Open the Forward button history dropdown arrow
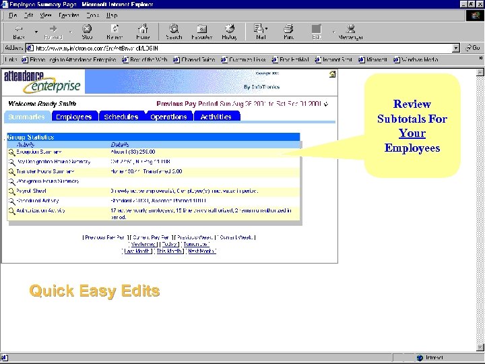Viewport: 485px width, 364px height. coord(71,32)
